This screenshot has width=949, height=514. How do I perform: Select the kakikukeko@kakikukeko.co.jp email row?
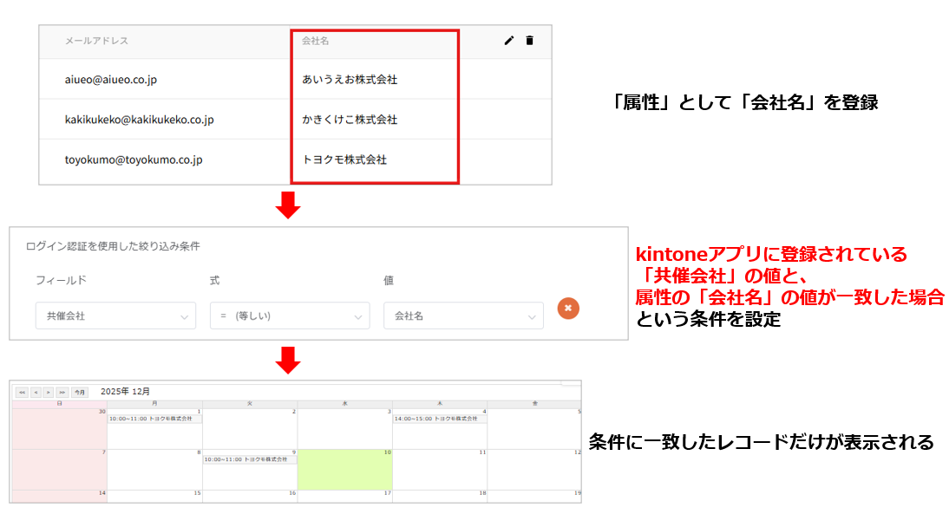(139, 120)
